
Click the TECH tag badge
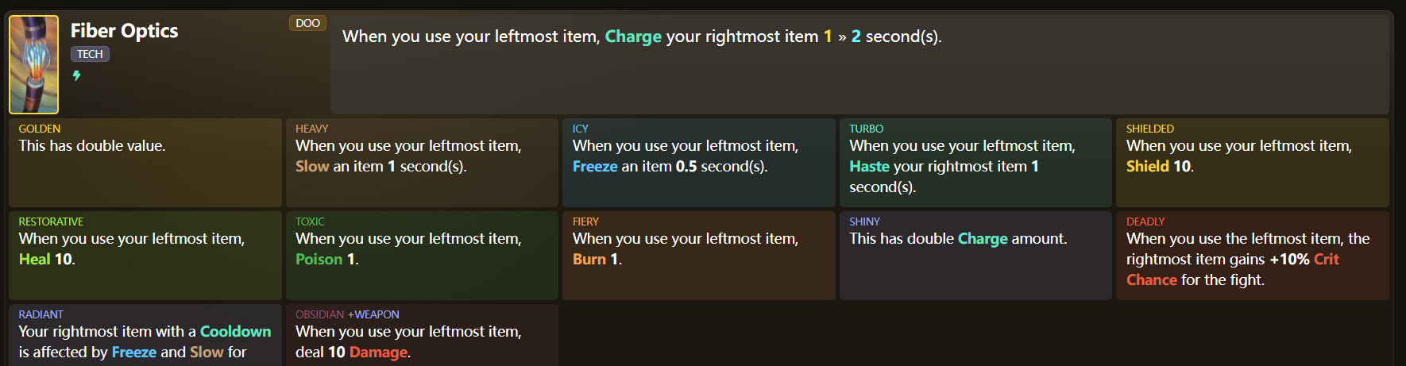(90, 54)
